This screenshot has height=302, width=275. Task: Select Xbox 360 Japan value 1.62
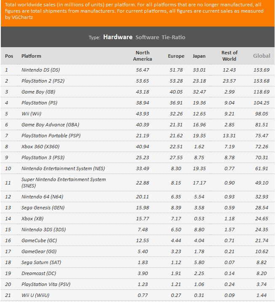[x=199, y=147]
